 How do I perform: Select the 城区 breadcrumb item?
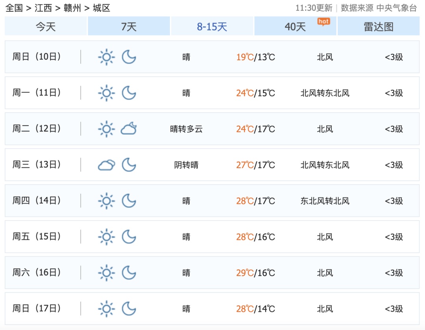click(100, 6)
